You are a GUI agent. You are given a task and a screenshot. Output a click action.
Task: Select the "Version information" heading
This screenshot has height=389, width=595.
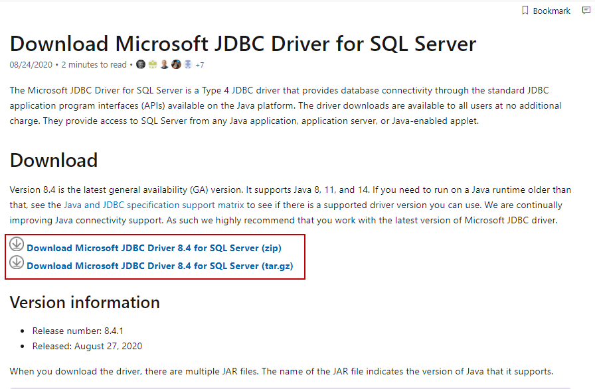pyautogui.click(x=85, y=303)
